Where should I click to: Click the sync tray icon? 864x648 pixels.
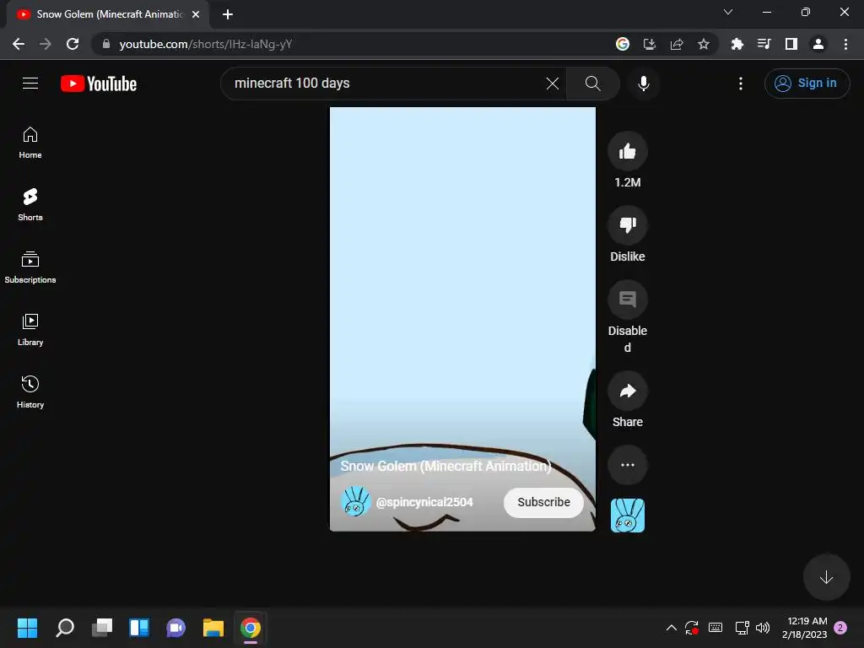692,628
